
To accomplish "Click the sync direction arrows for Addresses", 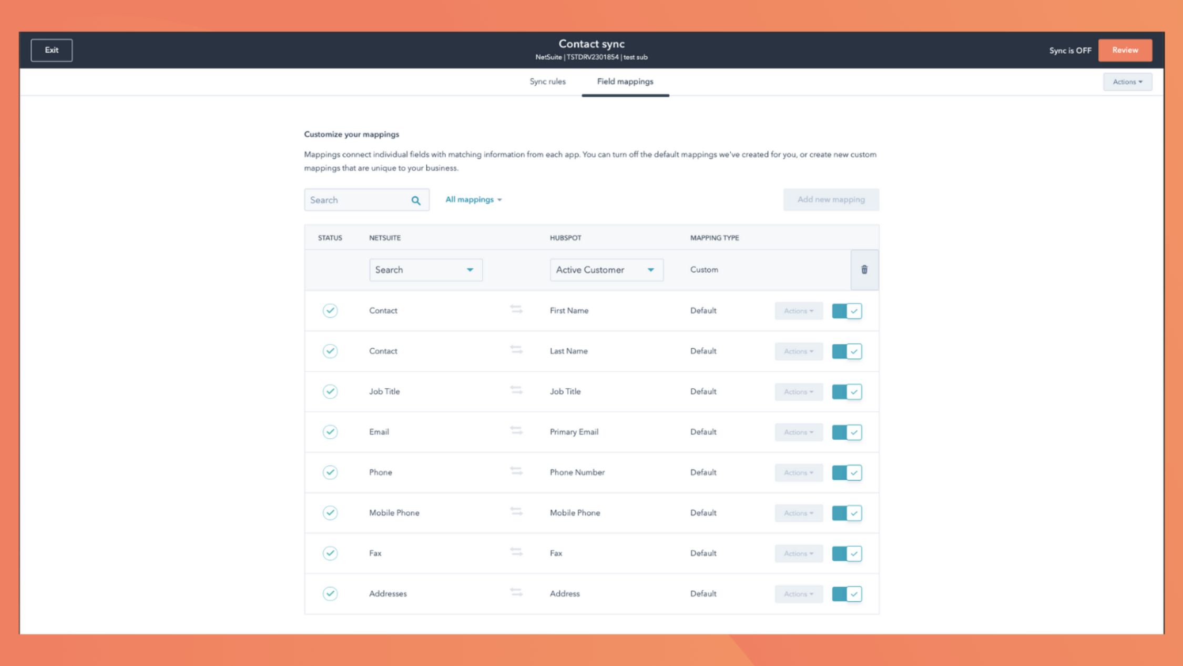I will tap(516, 593).
